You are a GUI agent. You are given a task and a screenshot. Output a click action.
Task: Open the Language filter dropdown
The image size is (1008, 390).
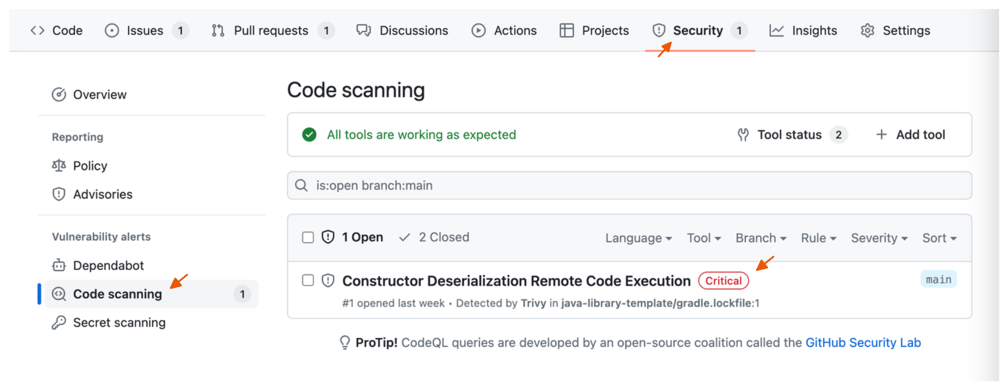638,238
